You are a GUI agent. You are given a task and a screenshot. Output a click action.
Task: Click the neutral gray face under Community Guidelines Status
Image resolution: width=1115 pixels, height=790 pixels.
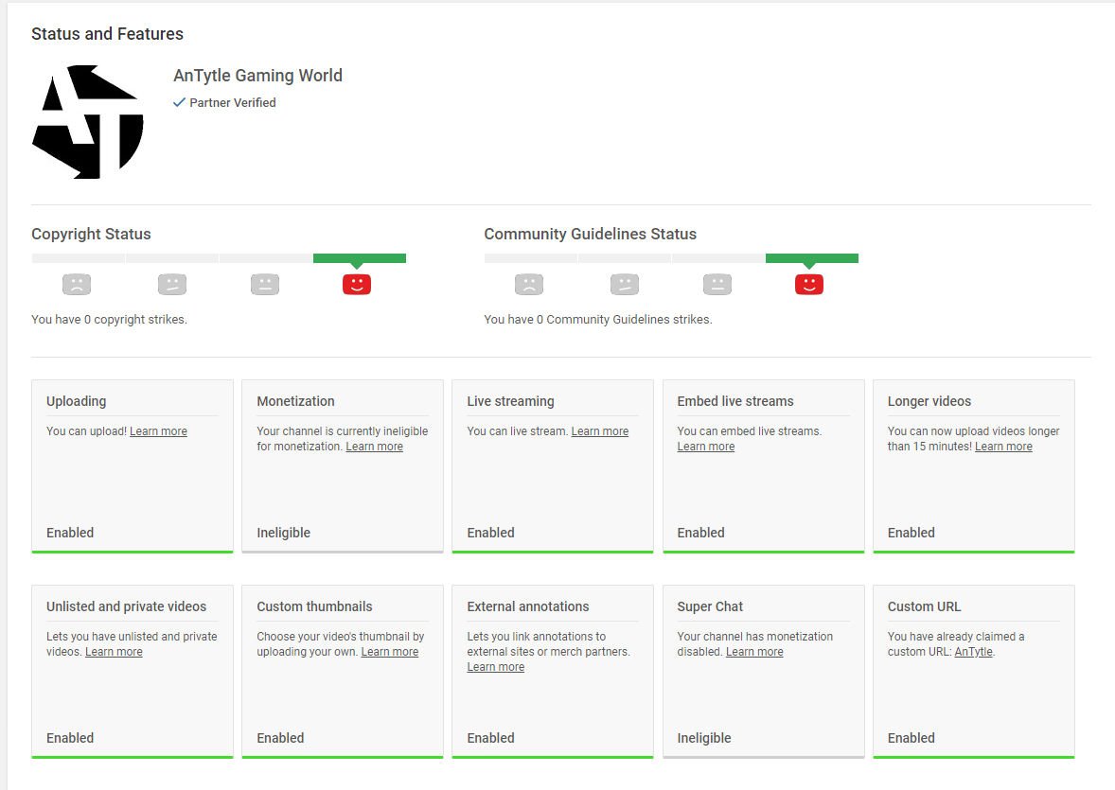click(717, 285)
